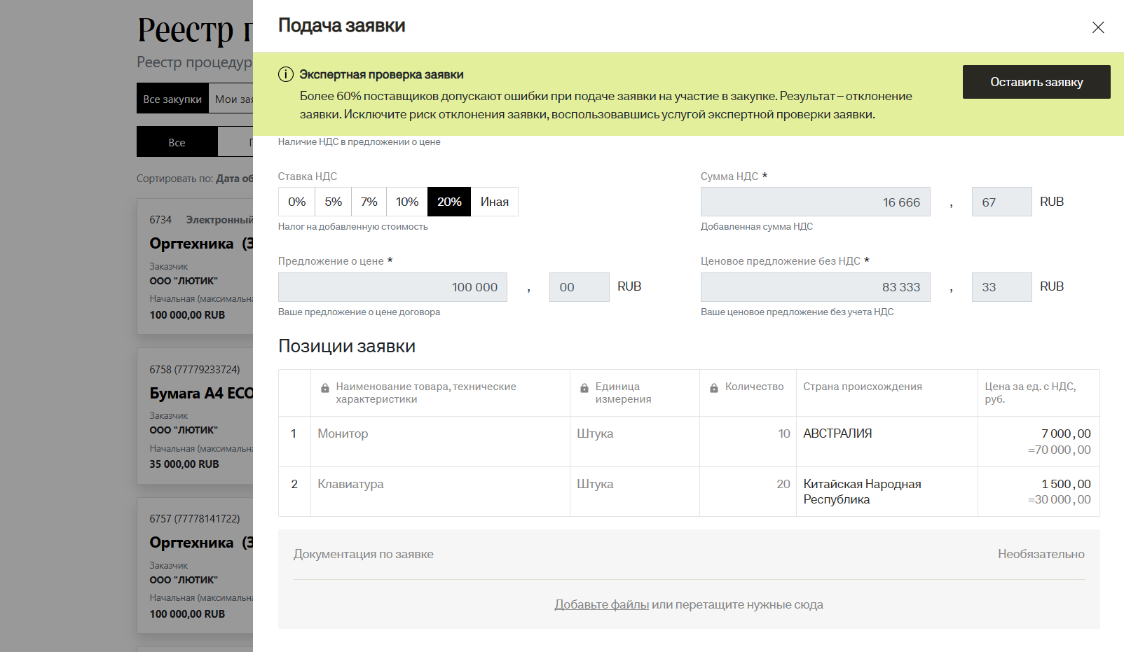
Task: Click the Добавьте файлы link
Action: pos(601,604)
